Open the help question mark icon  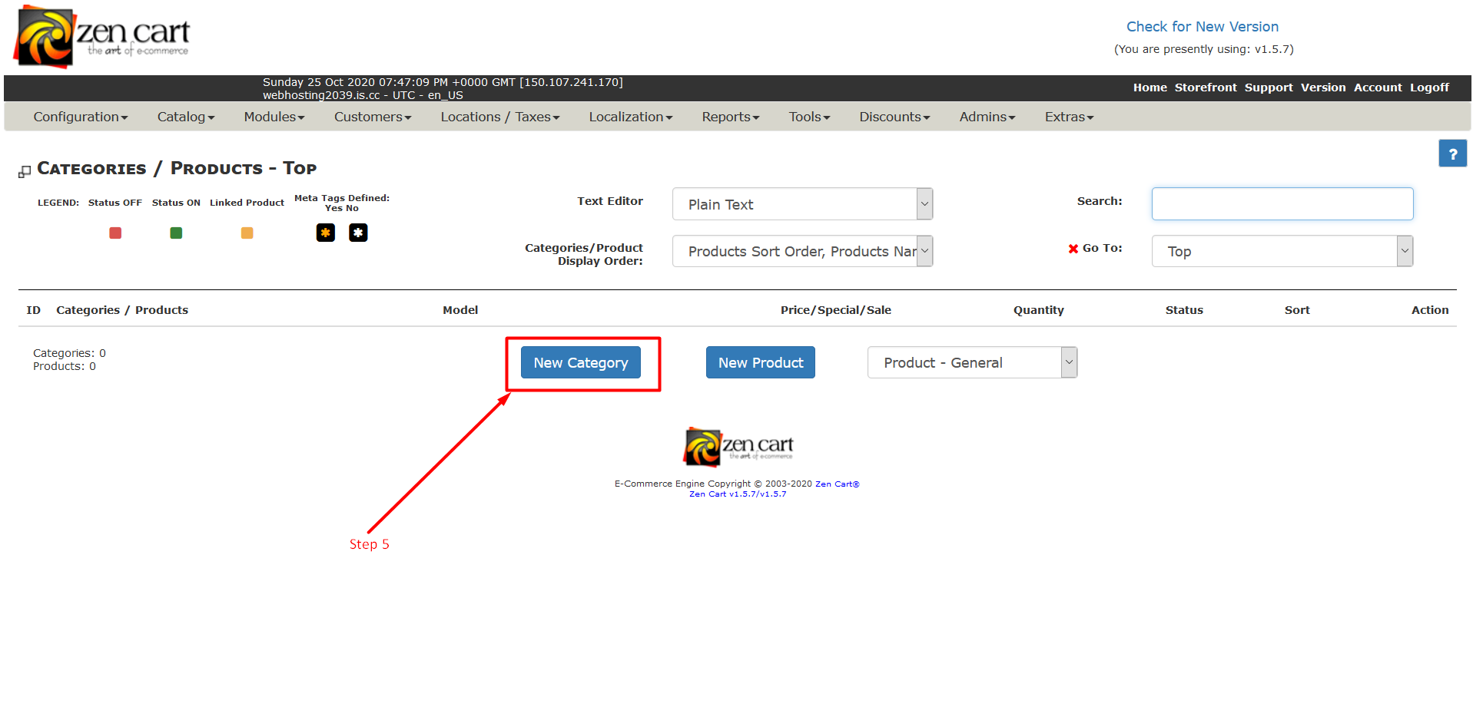[1452, 154]
